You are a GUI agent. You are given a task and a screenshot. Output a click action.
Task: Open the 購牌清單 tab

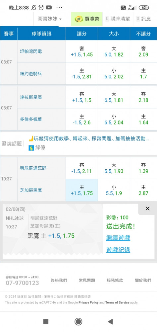click(118, 19)
